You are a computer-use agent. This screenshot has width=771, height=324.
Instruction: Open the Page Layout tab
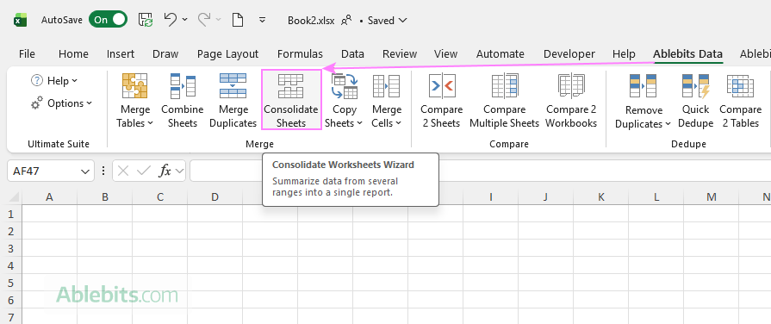coord(227,54)
